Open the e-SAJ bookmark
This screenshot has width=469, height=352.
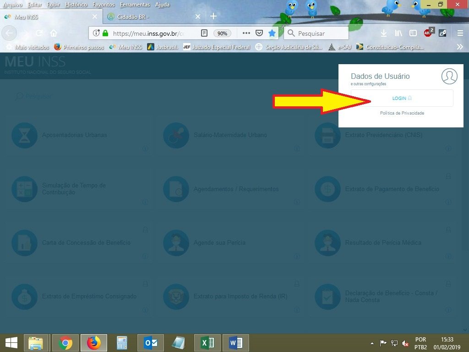[340, 47]
